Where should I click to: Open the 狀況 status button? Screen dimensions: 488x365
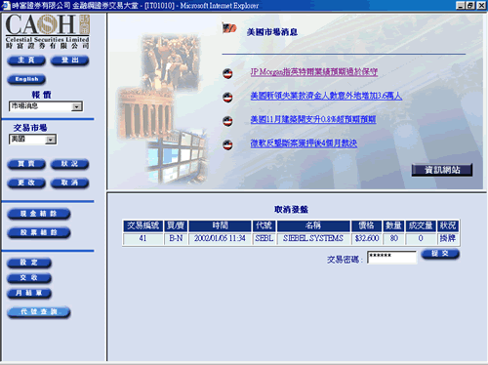(x=69, y=164)
